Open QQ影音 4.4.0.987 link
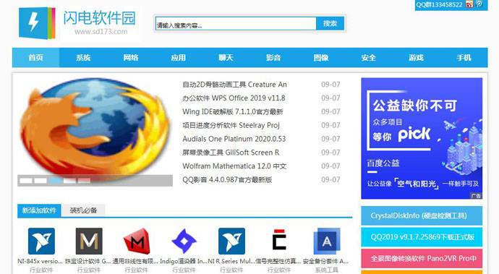Screen dimensions: 499x274 coord(227,180)
